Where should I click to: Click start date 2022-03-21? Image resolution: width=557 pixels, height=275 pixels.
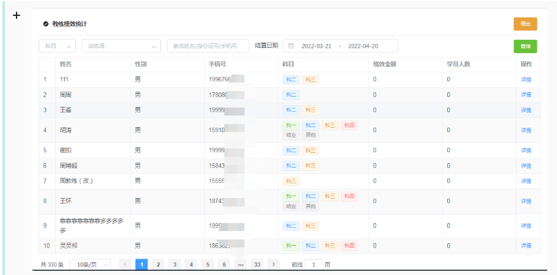pyautogui.click(x=316, y=46)
